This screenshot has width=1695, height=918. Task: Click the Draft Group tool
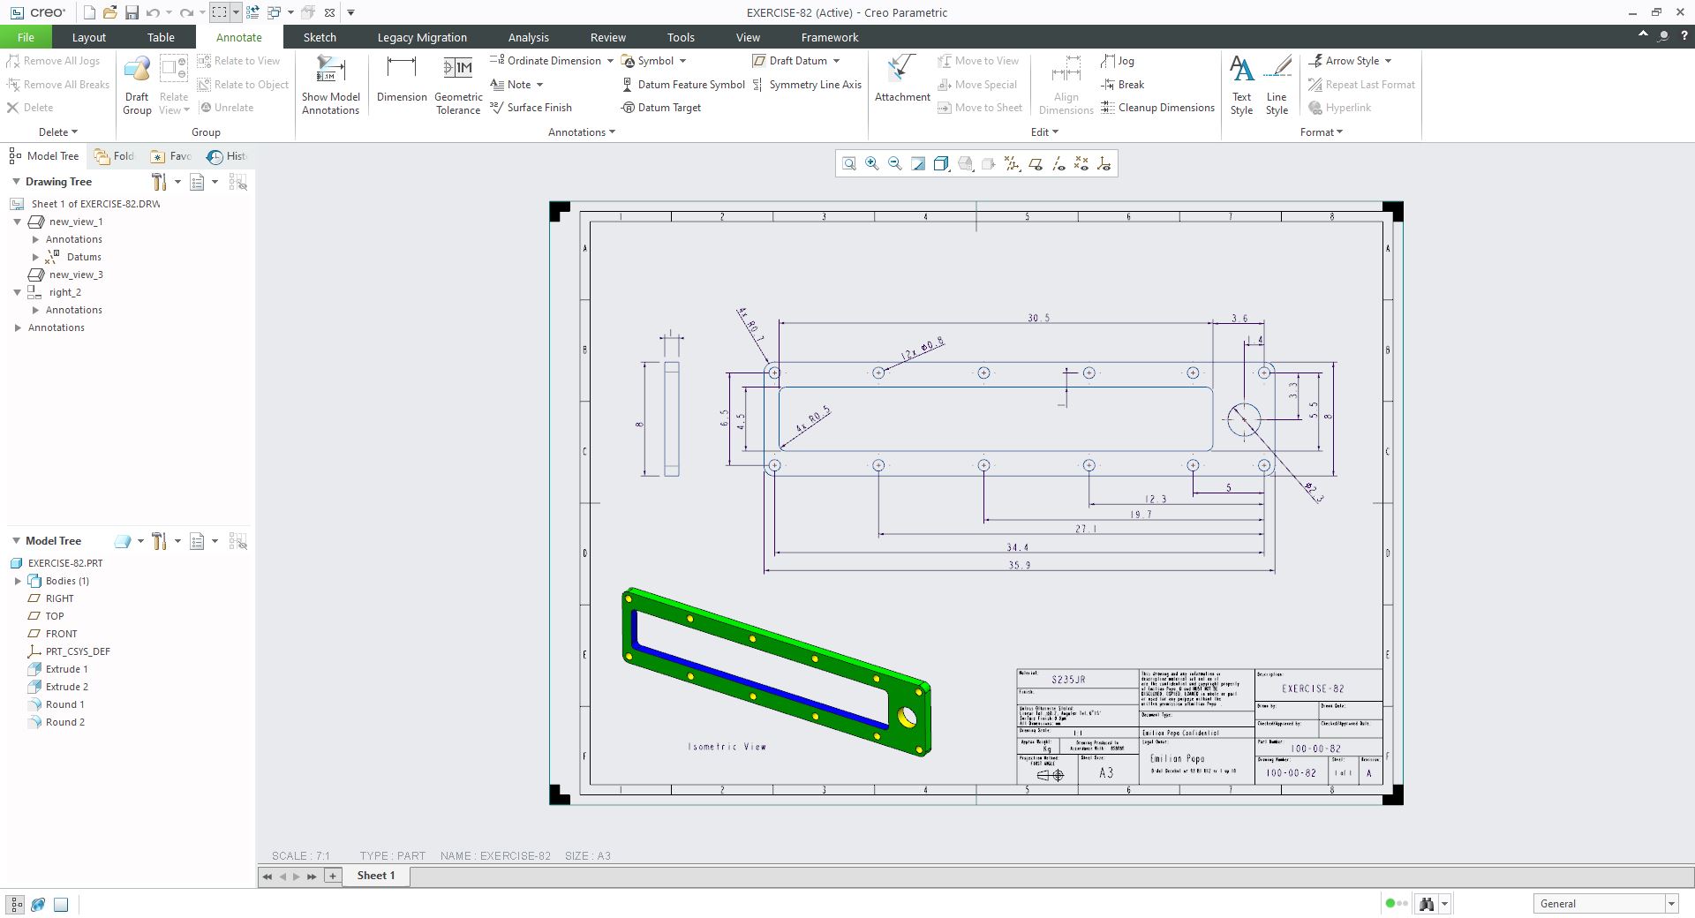pyautogui.click(x=137, y=85)
